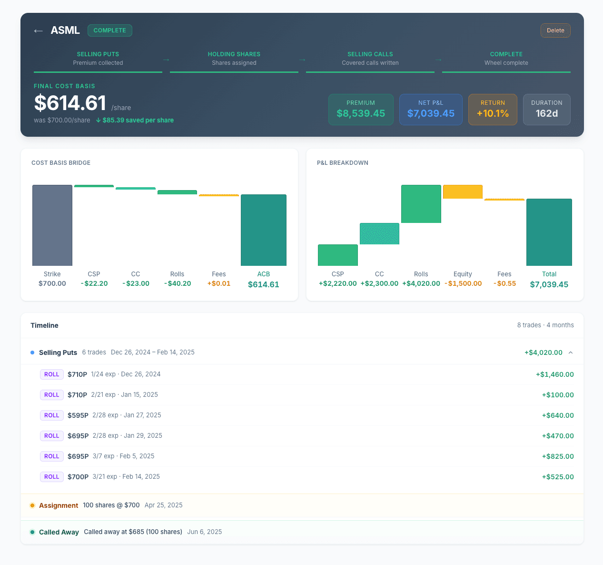The height and width of the screenshot is (565, 603).
Task: Click the ACB bar in Cost Basis Bridge
Action: tap(264, 230)
